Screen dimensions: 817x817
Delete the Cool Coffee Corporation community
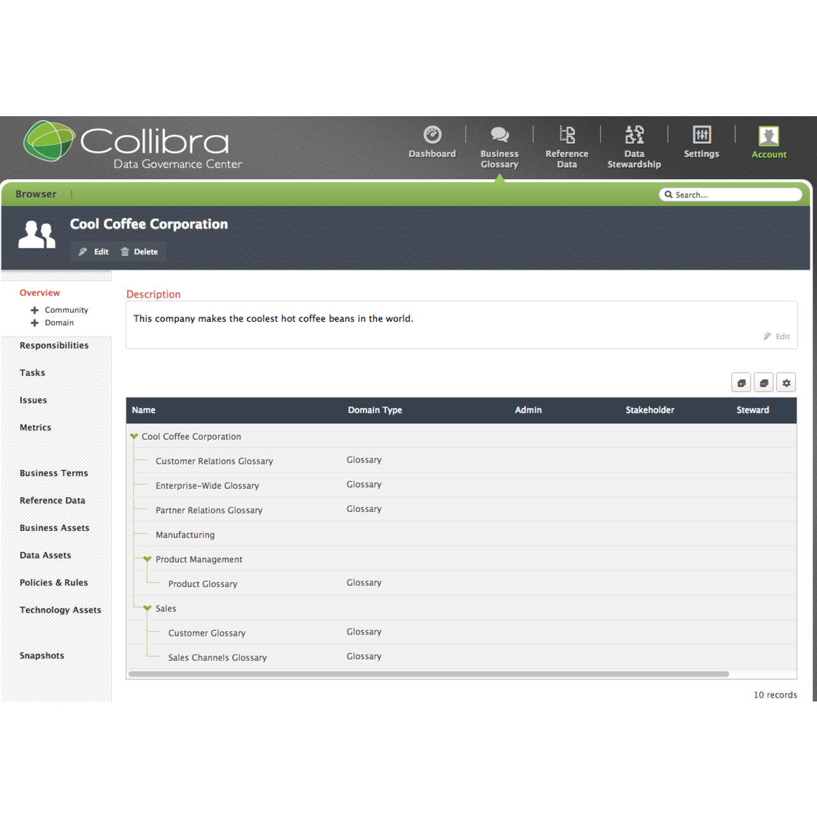coord(140,251)
